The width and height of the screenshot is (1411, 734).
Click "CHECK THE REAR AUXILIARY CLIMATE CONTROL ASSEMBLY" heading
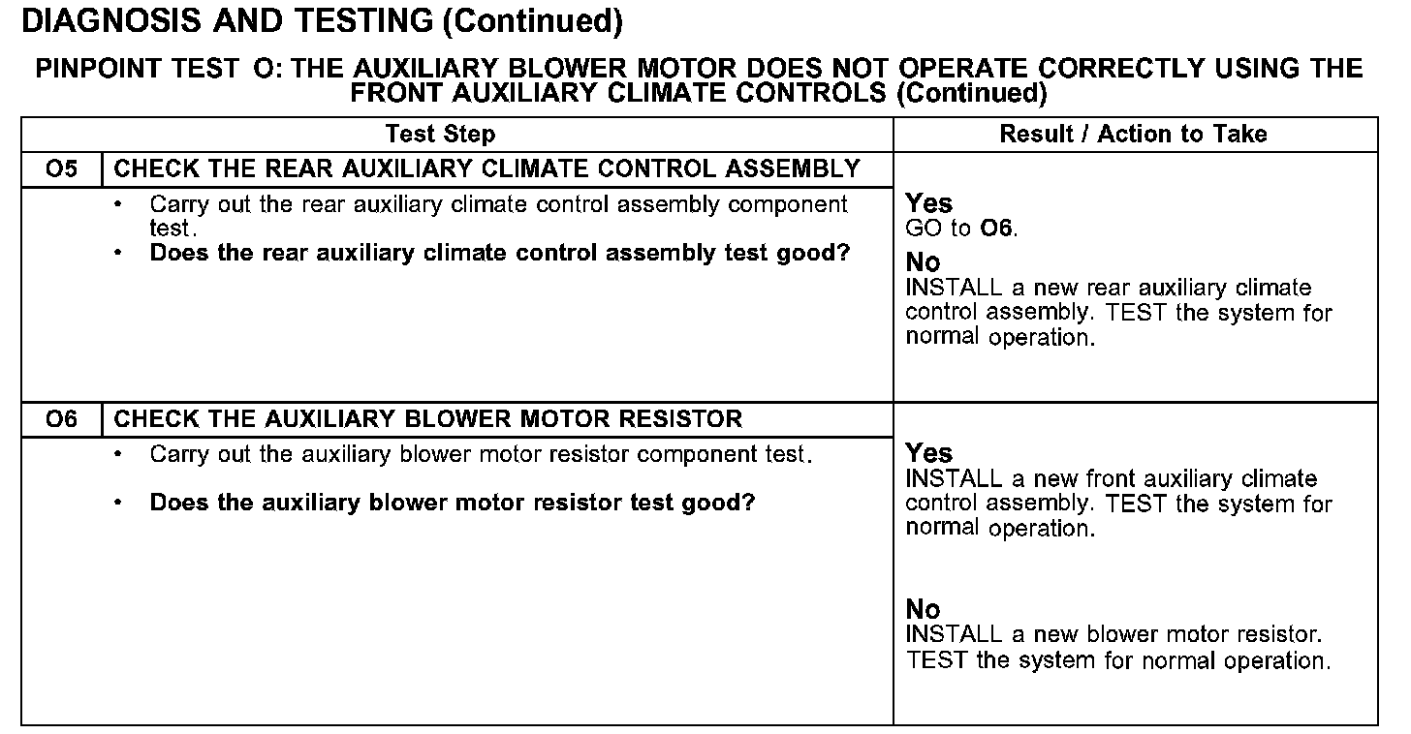tap(486, 169)
